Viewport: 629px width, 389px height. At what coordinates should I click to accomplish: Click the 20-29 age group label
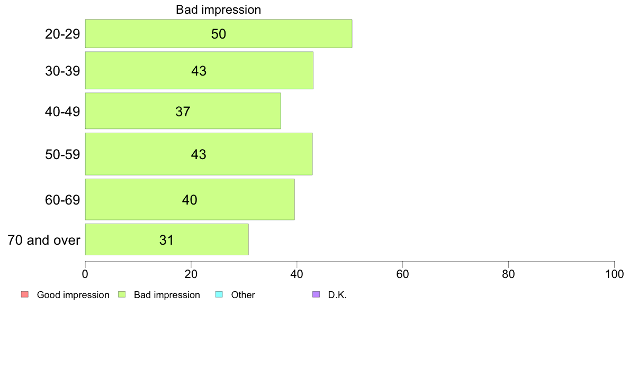coord(62,34)
